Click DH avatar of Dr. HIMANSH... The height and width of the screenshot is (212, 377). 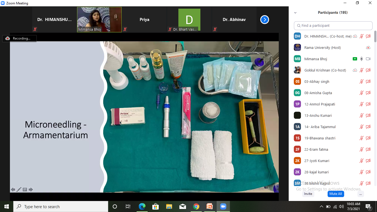[297, 36]
